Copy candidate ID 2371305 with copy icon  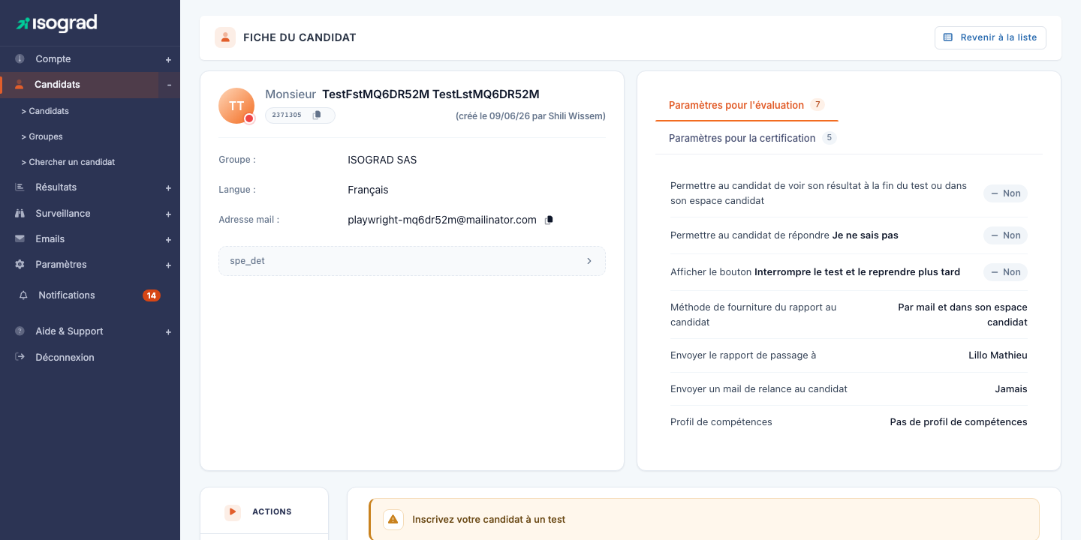coord(317,115)
